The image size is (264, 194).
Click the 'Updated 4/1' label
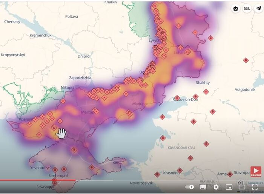click(x=255, y=183)
